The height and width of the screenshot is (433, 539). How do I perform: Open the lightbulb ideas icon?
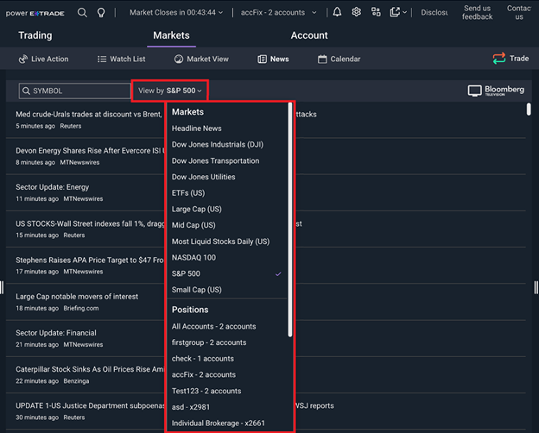coord(101,13)
